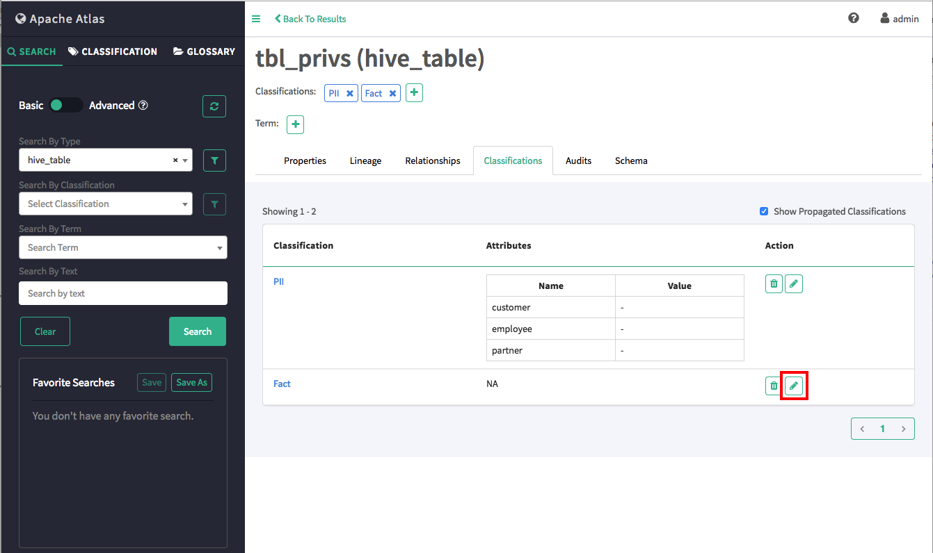
Task: Switch to the Audits tab
Action: [578, 160]
